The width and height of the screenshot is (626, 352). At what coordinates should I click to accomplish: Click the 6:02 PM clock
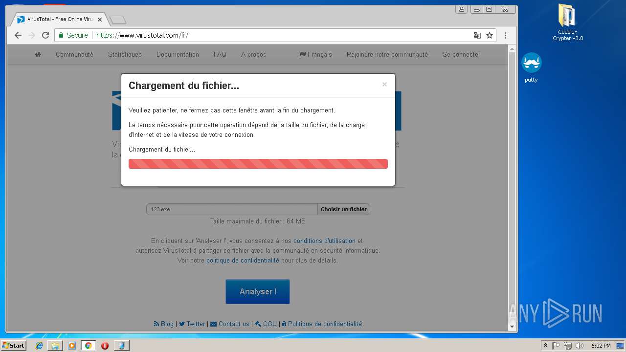(x=601, y=346)
